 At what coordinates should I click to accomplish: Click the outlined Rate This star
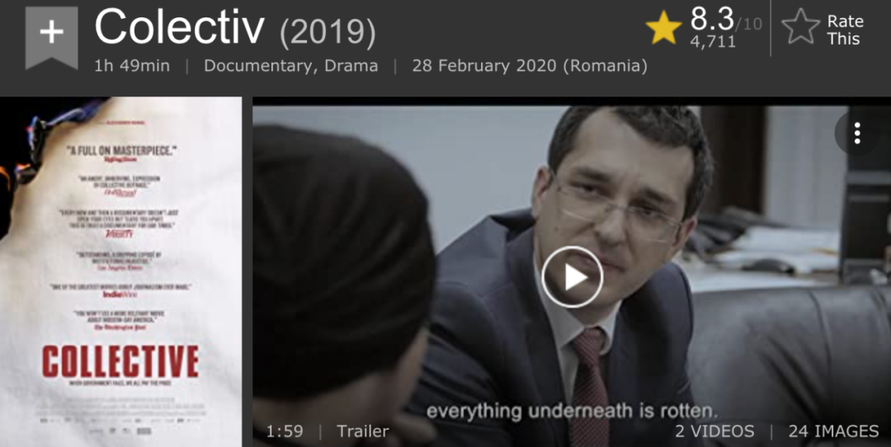(x=800, y=26)
